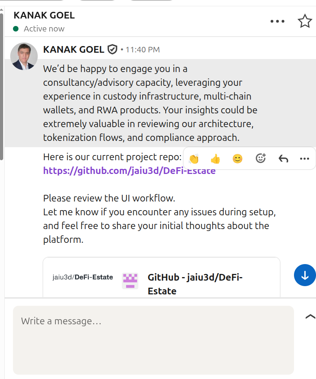This screenshot has width=316, height=379.
Task: Reply to the message using arrow icon
Action: pyautogui.click(x=283, y=159)
